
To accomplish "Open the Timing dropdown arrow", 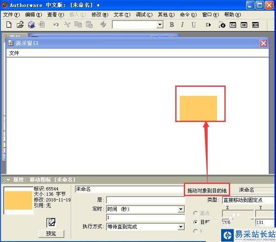I will coord(181,209).
